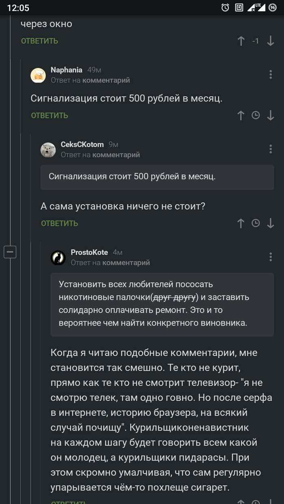Upvote the "через окно" comment
Image resolution: width=284 pixels, height=504 pixels.
click(x=241, y=41)
